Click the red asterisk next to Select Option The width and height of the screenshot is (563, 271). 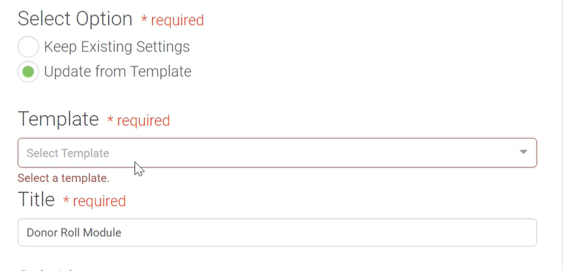point(144,19)
